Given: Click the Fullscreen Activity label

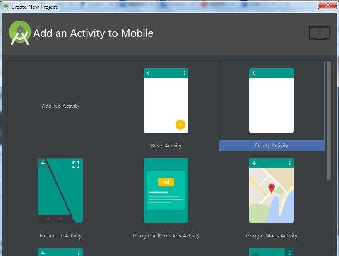Looking at the screenshot, I should (60, 235).
